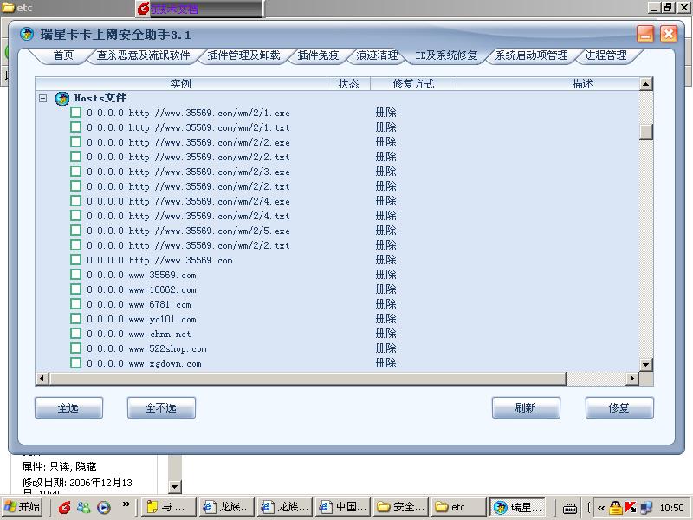Minimize the Rising Kaka assistant with the orange button
This screenshot has width=693, height=520.
(x=645, y=34)
